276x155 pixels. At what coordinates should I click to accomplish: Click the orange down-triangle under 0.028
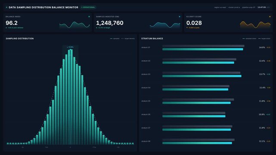(187, 28)
